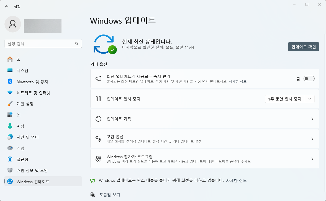Image resolution: width=326 pixels, height=201 pixels.
Task: Open 고급 옵션 via its chevron
Action: click(312, 139)
